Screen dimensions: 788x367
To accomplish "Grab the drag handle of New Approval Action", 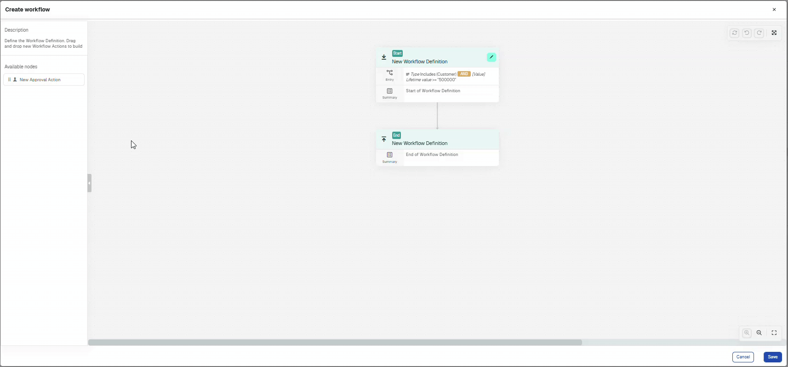I will click(9, 80).
